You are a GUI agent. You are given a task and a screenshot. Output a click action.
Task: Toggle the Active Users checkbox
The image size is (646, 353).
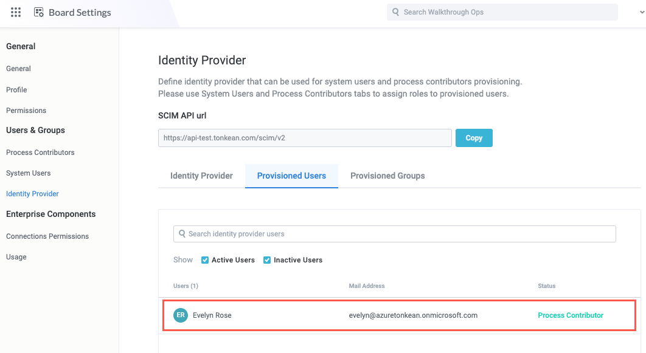(205, 260)
